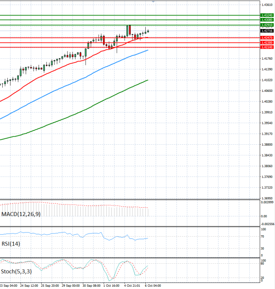Click the 1 Oct 16:00 time axis label
Image resolution: width=275 pixels, height=289 pixels.
(x=111, y=285)
